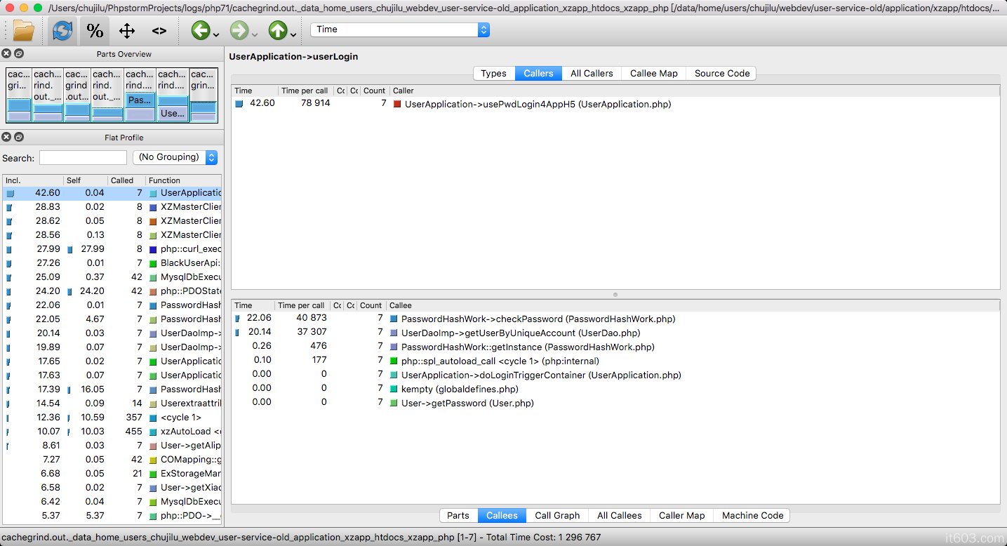Toggle cycle detection in toolbar

pyautogui.click(x=62, y=30)
